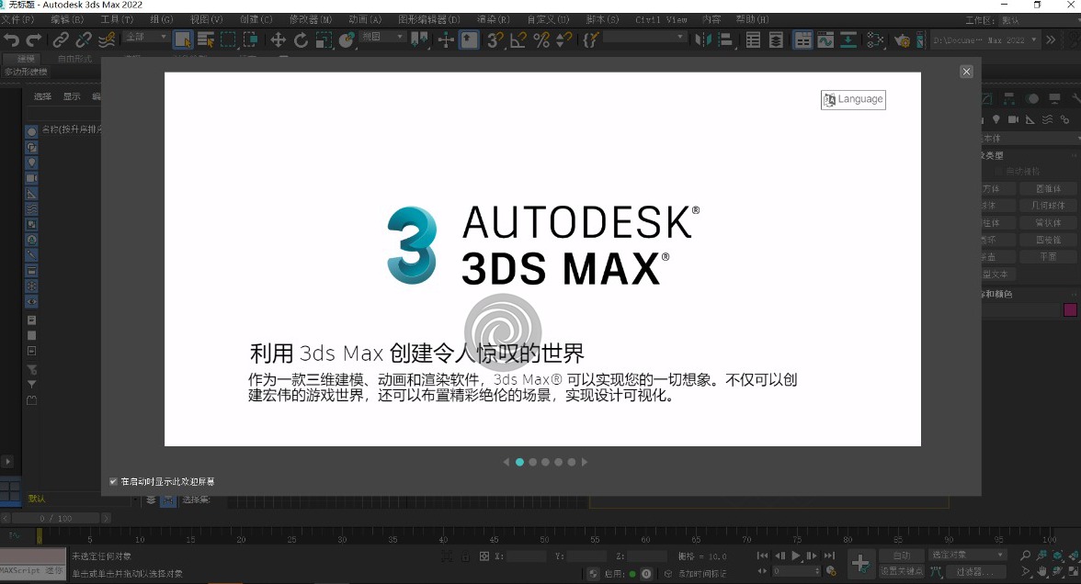
Task: Click the Mirror tool icon
Action: (x=702, y=40)
